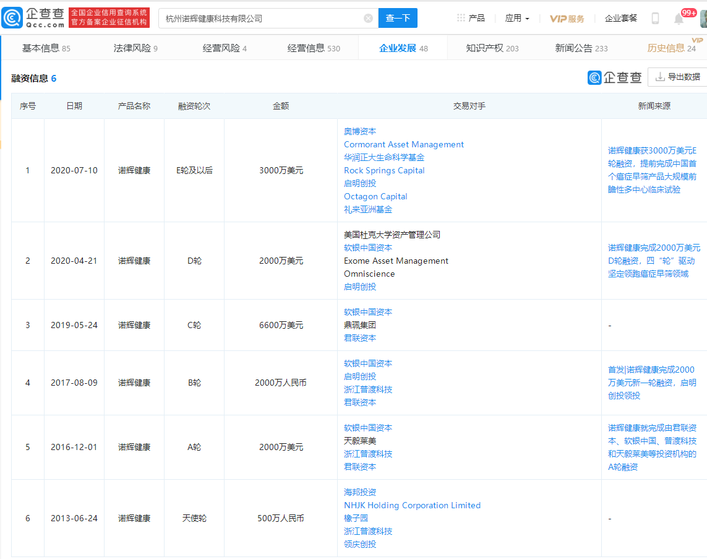The height and width of the screenshot is (559, 707).
Task: Click the Exome Asset Management text
Action: pyautogui.click(x=396, y=261)
